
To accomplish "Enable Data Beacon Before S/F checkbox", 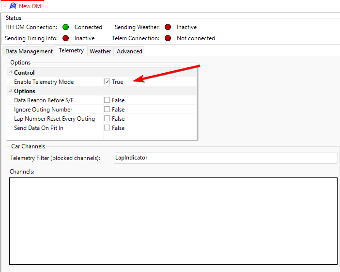I will (107, 100).
